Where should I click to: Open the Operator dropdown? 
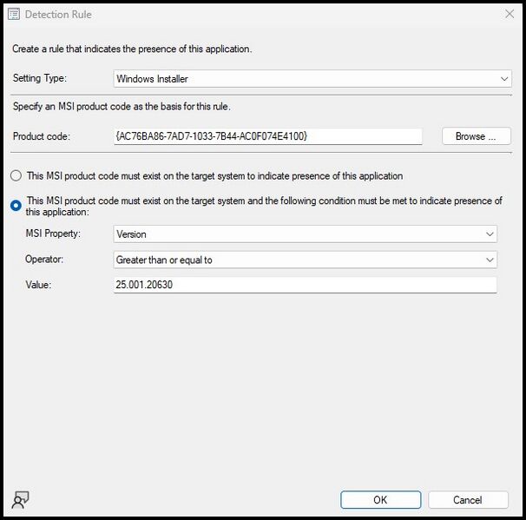[x=305, y=260]
